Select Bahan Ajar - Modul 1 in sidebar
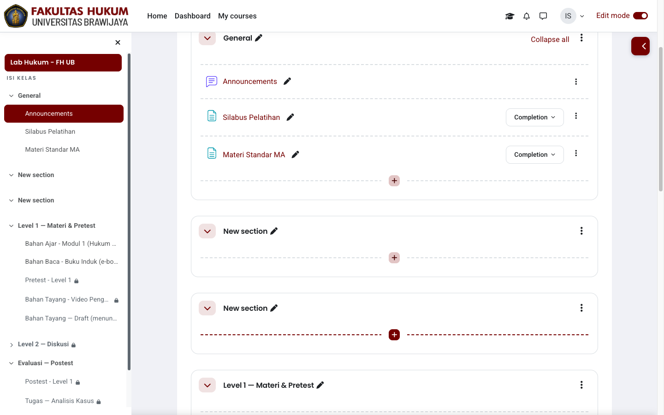Screen dimensions: 664x415 71,243
